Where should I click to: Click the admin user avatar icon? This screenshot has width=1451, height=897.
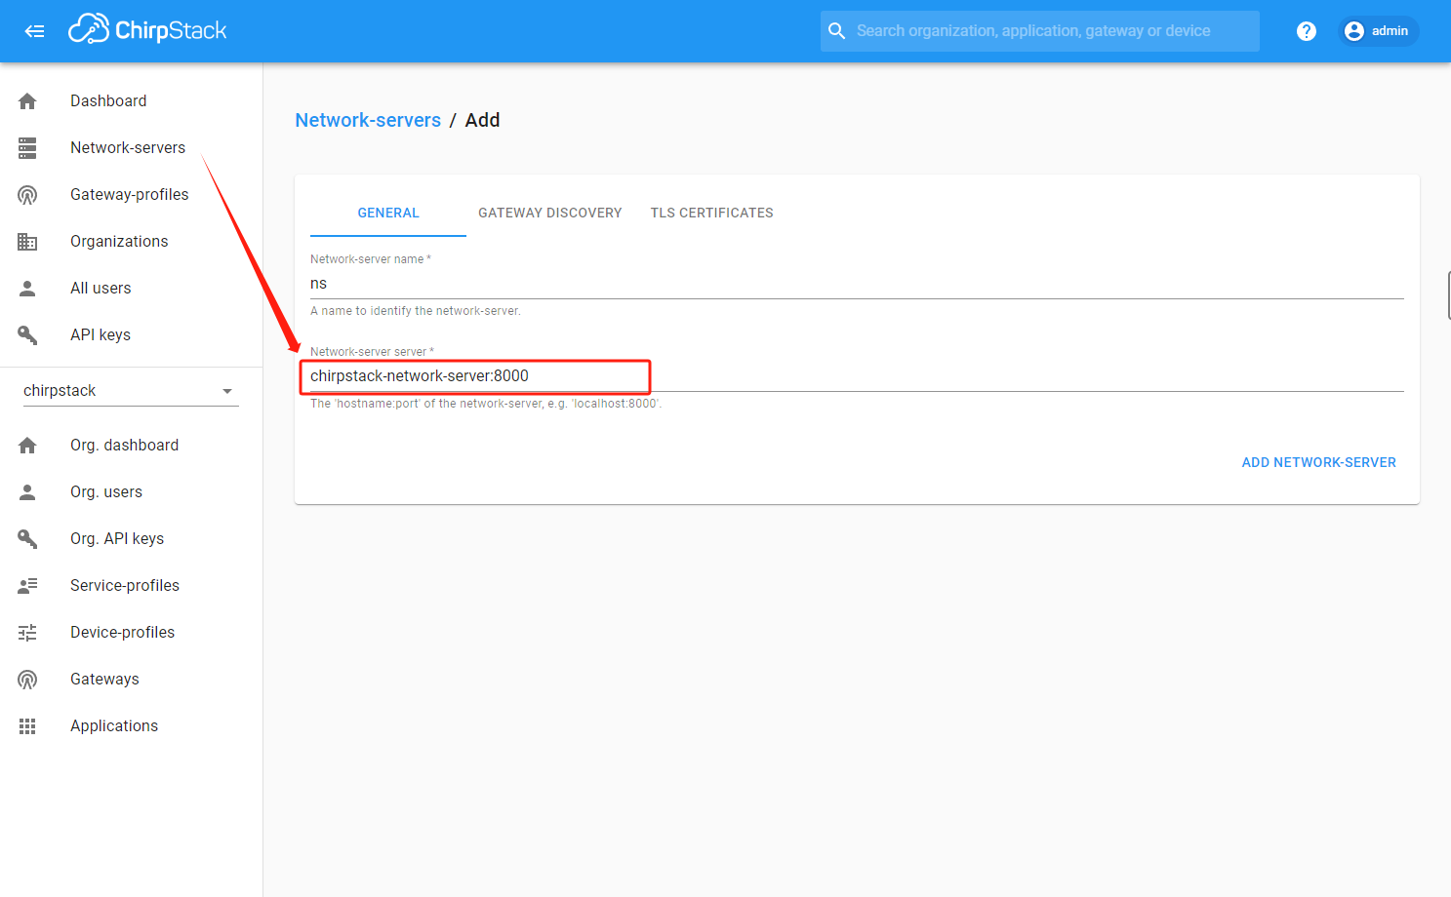click(x=1354, y=31)
